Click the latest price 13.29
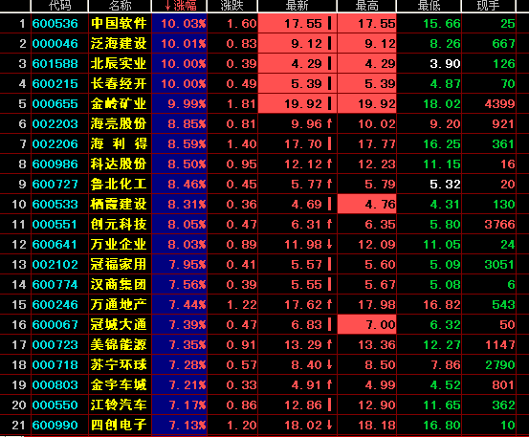This screenshot has height=437, width=529. 302,344
